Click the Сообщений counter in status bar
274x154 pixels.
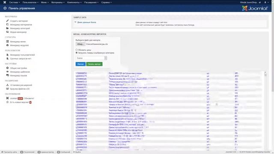(64, 152)
